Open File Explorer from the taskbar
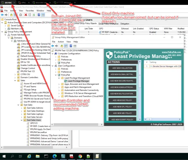Image resolution: width=188 pixels, height=160 pixels. click(38, 156)
